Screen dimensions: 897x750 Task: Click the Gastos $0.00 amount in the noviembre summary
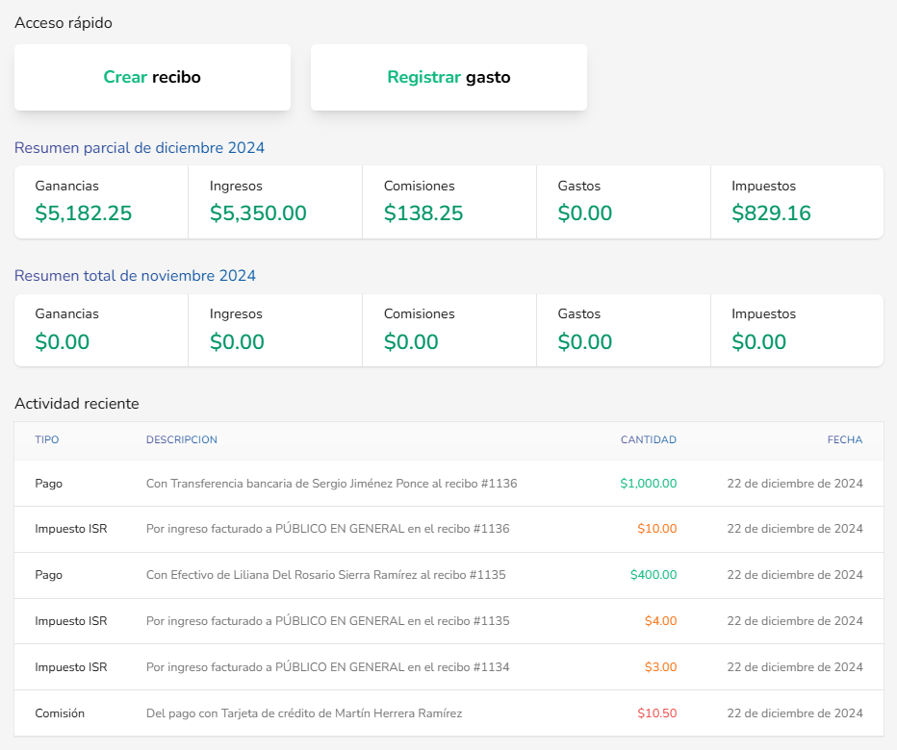(x=584, y=342)
